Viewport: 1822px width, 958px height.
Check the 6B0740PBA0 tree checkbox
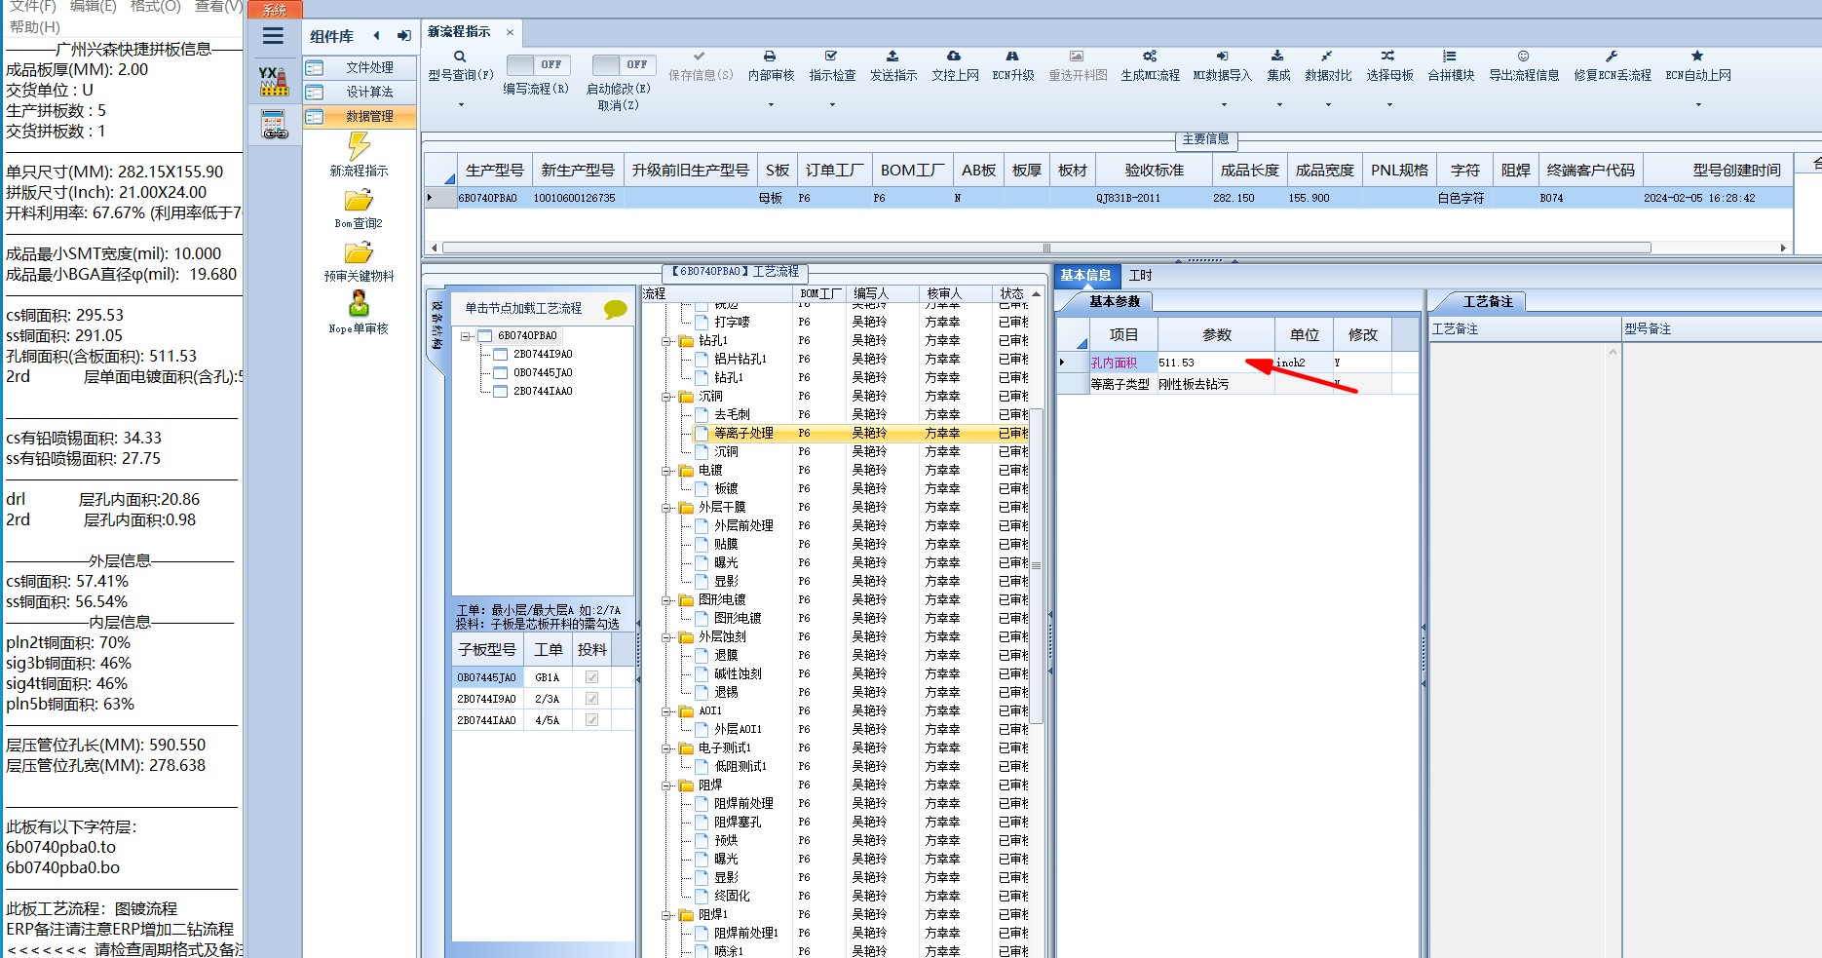coord(485,335)
